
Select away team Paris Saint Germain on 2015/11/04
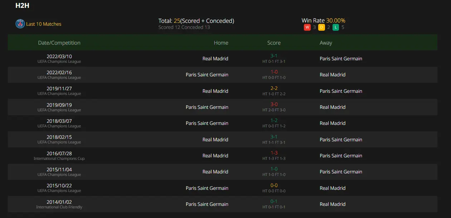(341, 172)
